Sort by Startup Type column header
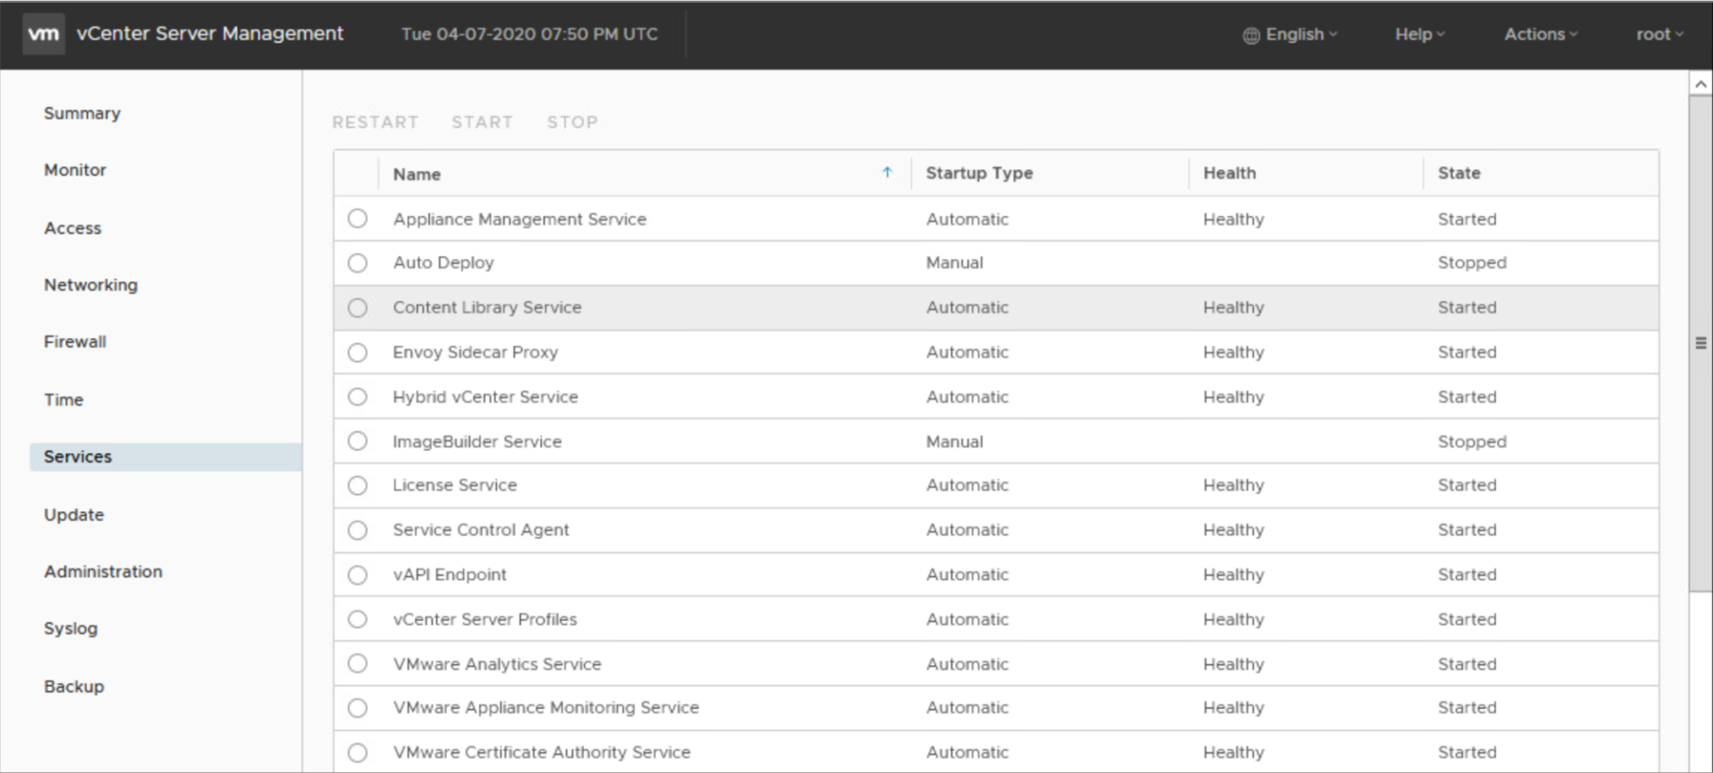The image size is (1713, 773). coord(979,173)
